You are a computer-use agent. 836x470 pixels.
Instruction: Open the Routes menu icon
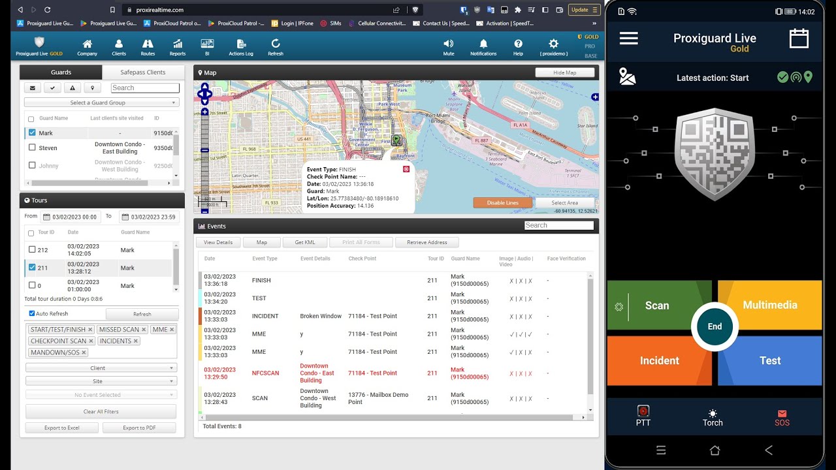tap(148, 44)
